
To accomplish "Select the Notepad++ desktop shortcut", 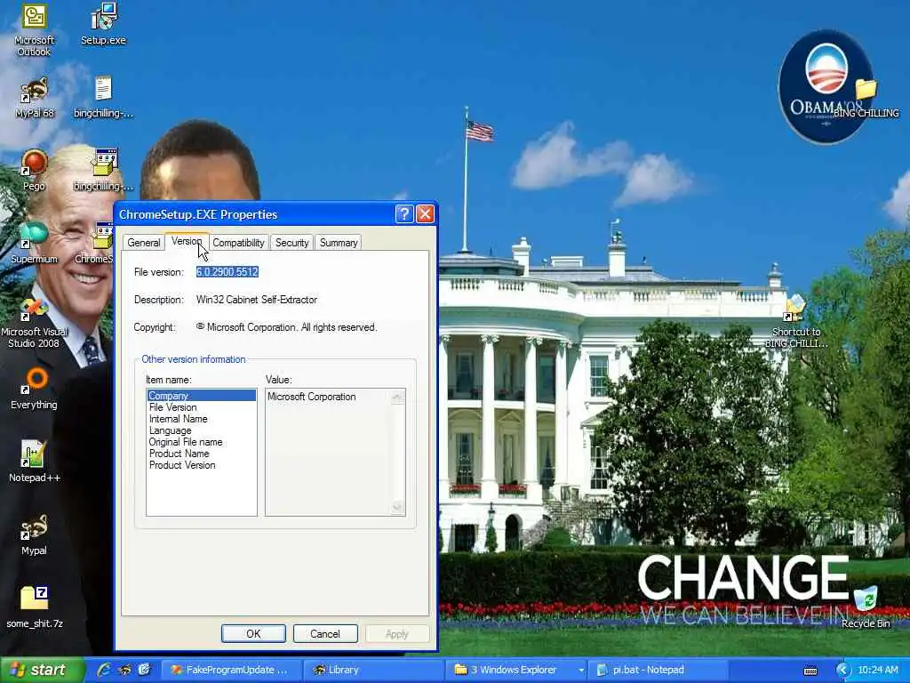I will tap(35, 462).
